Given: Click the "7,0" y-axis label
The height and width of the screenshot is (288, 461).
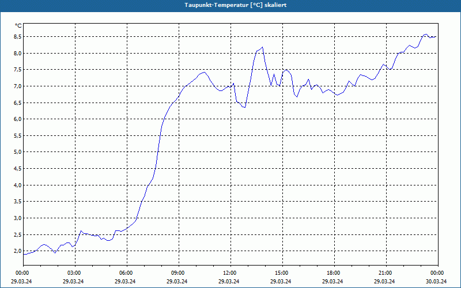Looking at the screenshot, I should pyautogui.click(x=18, y=86).
